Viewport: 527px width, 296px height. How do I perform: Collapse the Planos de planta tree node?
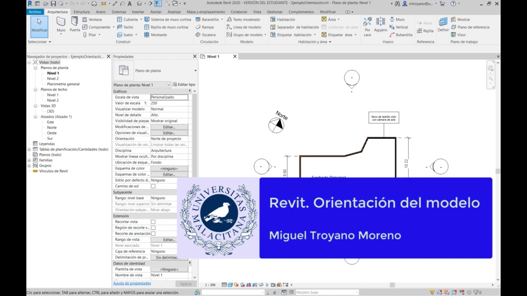click(x=36, y=68)
